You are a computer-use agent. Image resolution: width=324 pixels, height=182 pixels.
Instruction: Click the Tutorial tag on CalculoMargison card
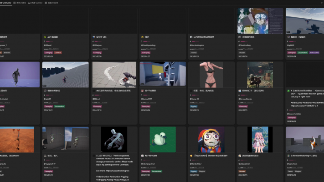[x=194, y=53]
